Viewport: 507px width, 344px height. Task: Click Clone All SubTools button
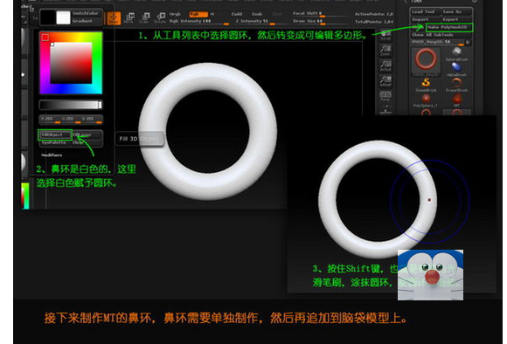(x=441, y=35)
